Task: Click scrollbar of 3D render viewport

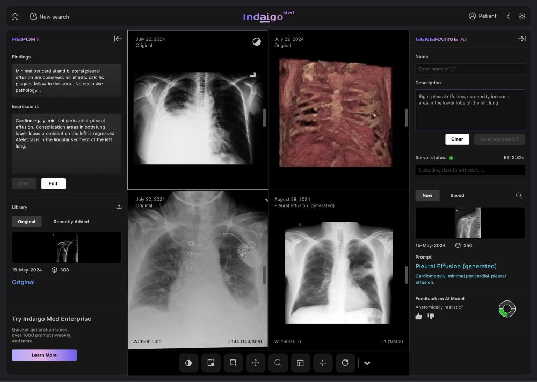Action: coord(406,117)
